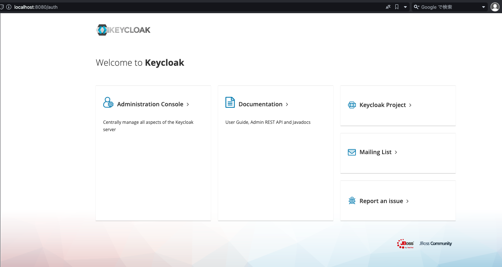The height and width of the screenshot is (267, 502).
Task: Open the Report an issue link
Action: [381, 201]
